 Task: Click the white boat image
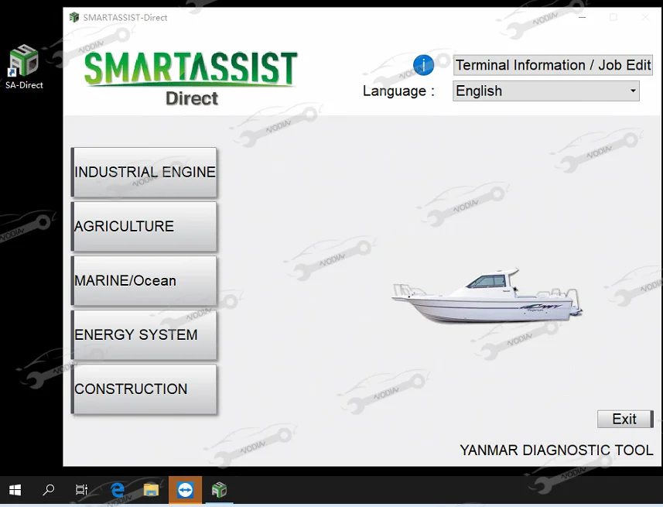[487, 296]
